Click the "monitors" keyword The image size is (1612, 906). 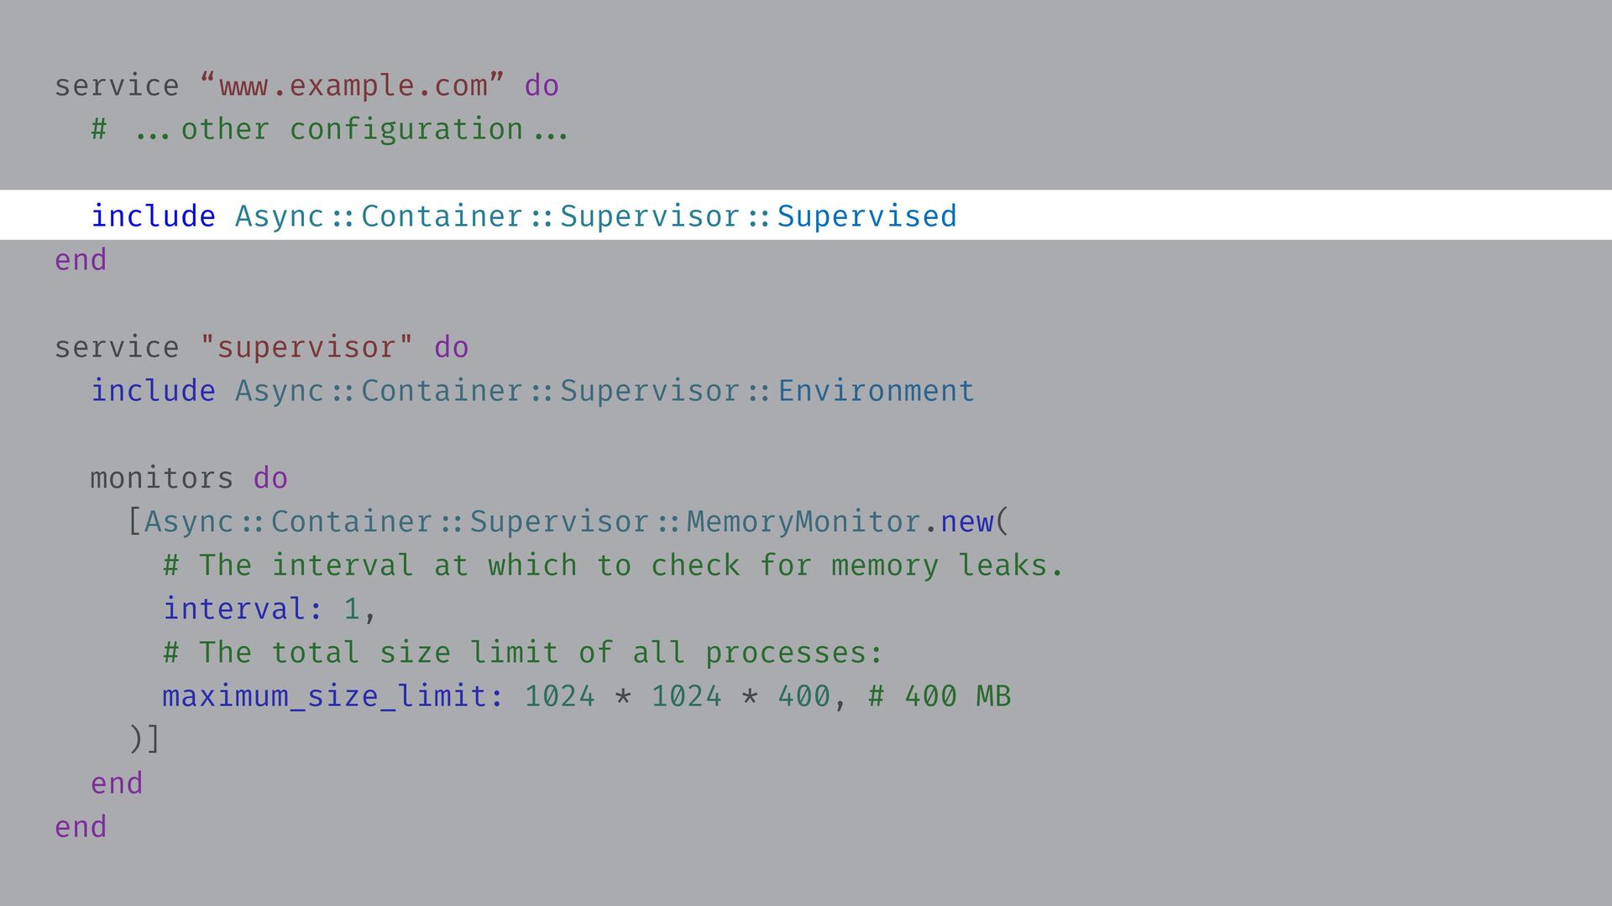click(161, 478)
